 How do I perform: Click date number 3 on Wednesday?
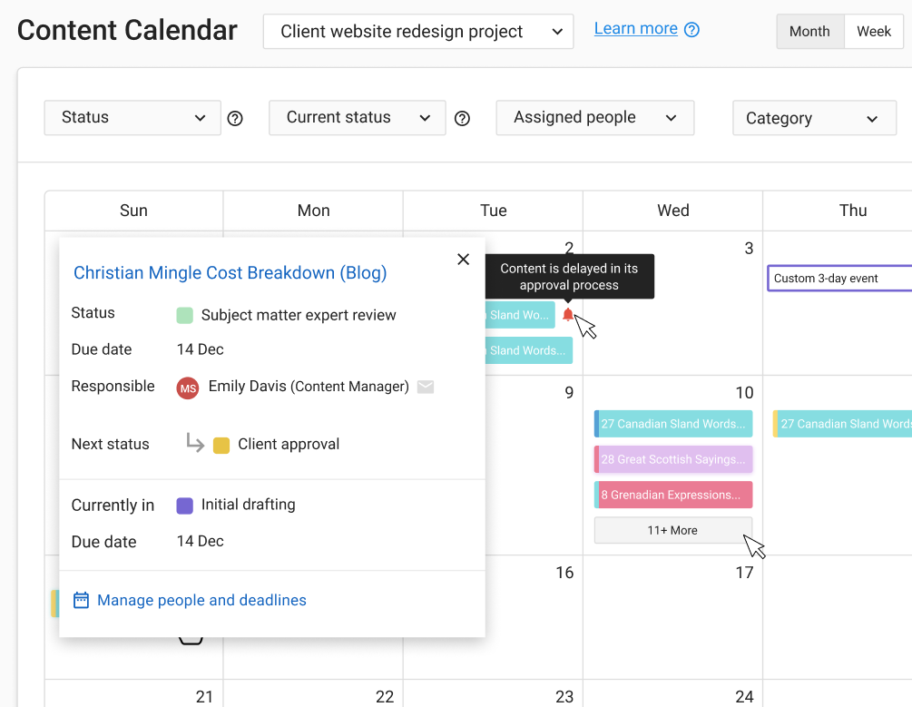point(749,249)
